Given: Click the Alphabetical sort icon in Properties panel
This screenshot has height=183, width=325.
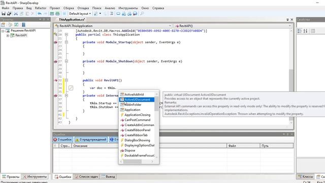Looking at the screenshot, I should (x=305, y=31).
